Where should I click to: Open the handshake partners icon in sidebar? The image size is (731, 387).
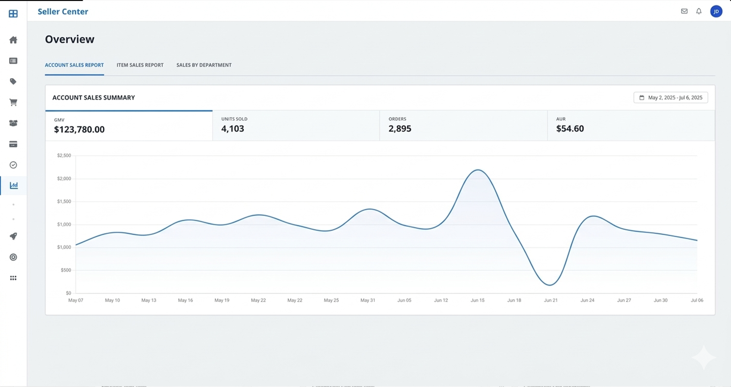[x=13, y=123]
